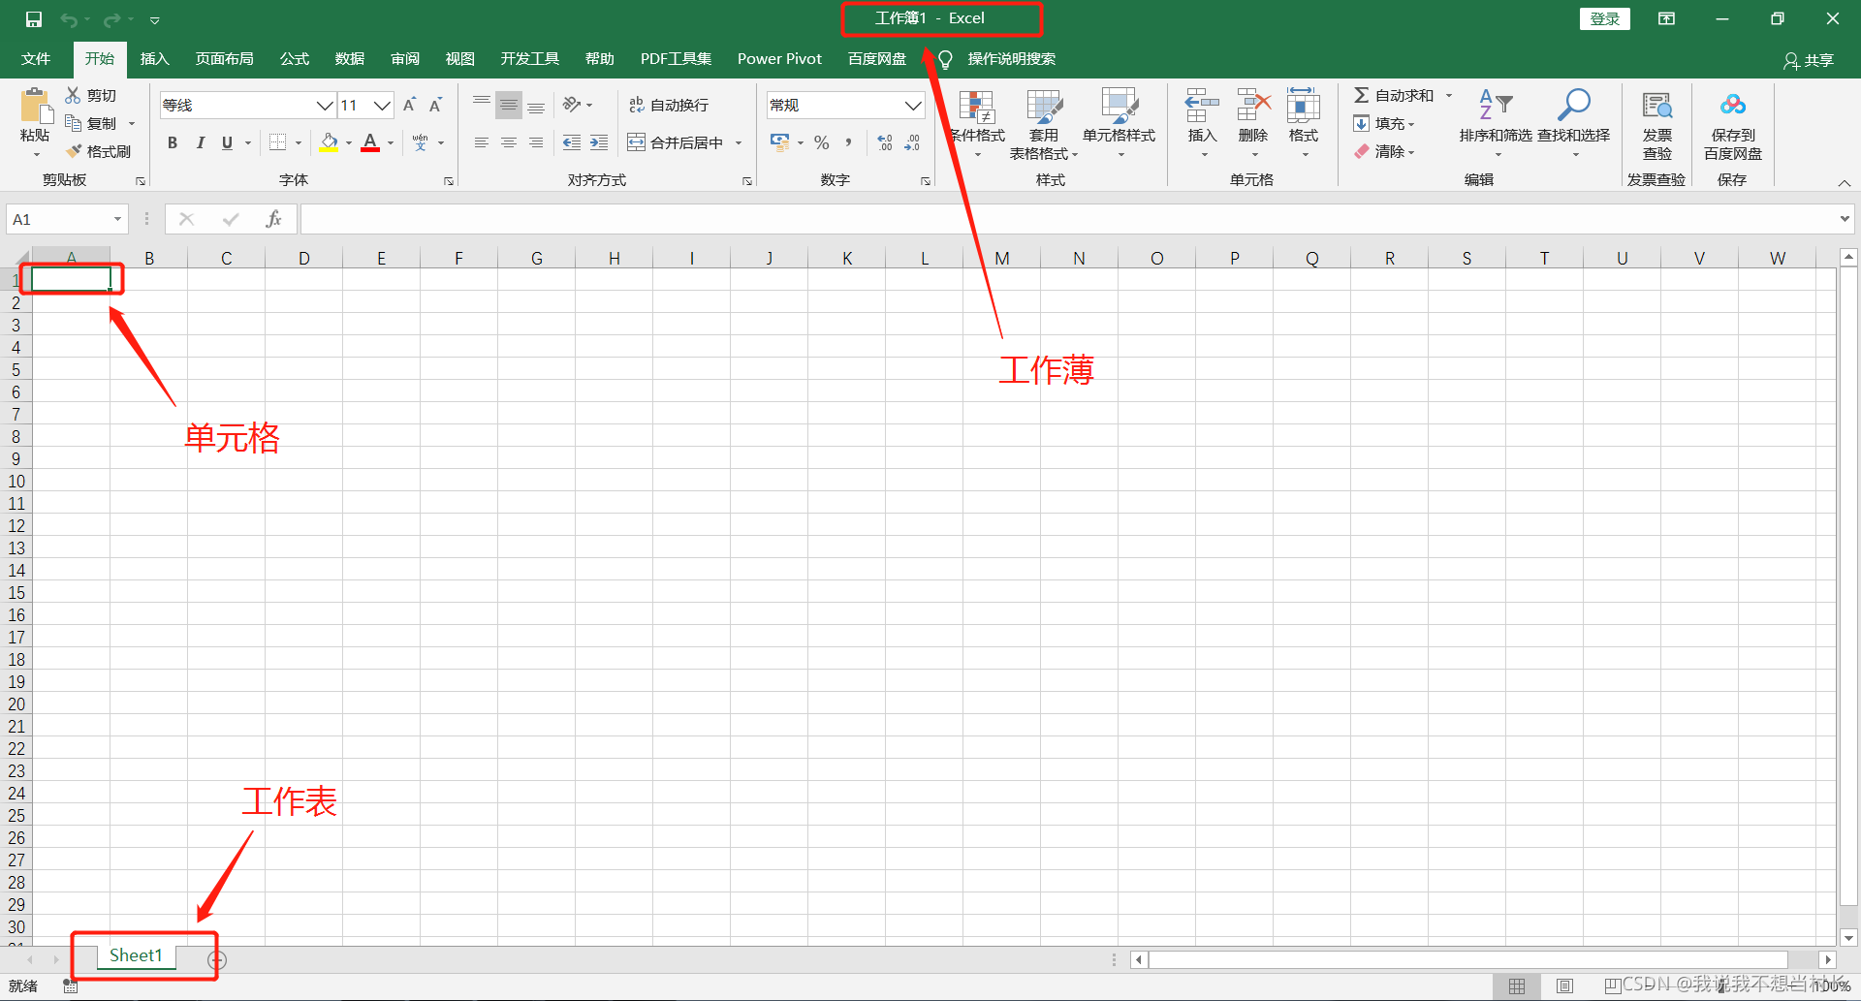Open the font size dropdown
Viewport: 1861px width, 1001px height.
click(x=382, y=105)
